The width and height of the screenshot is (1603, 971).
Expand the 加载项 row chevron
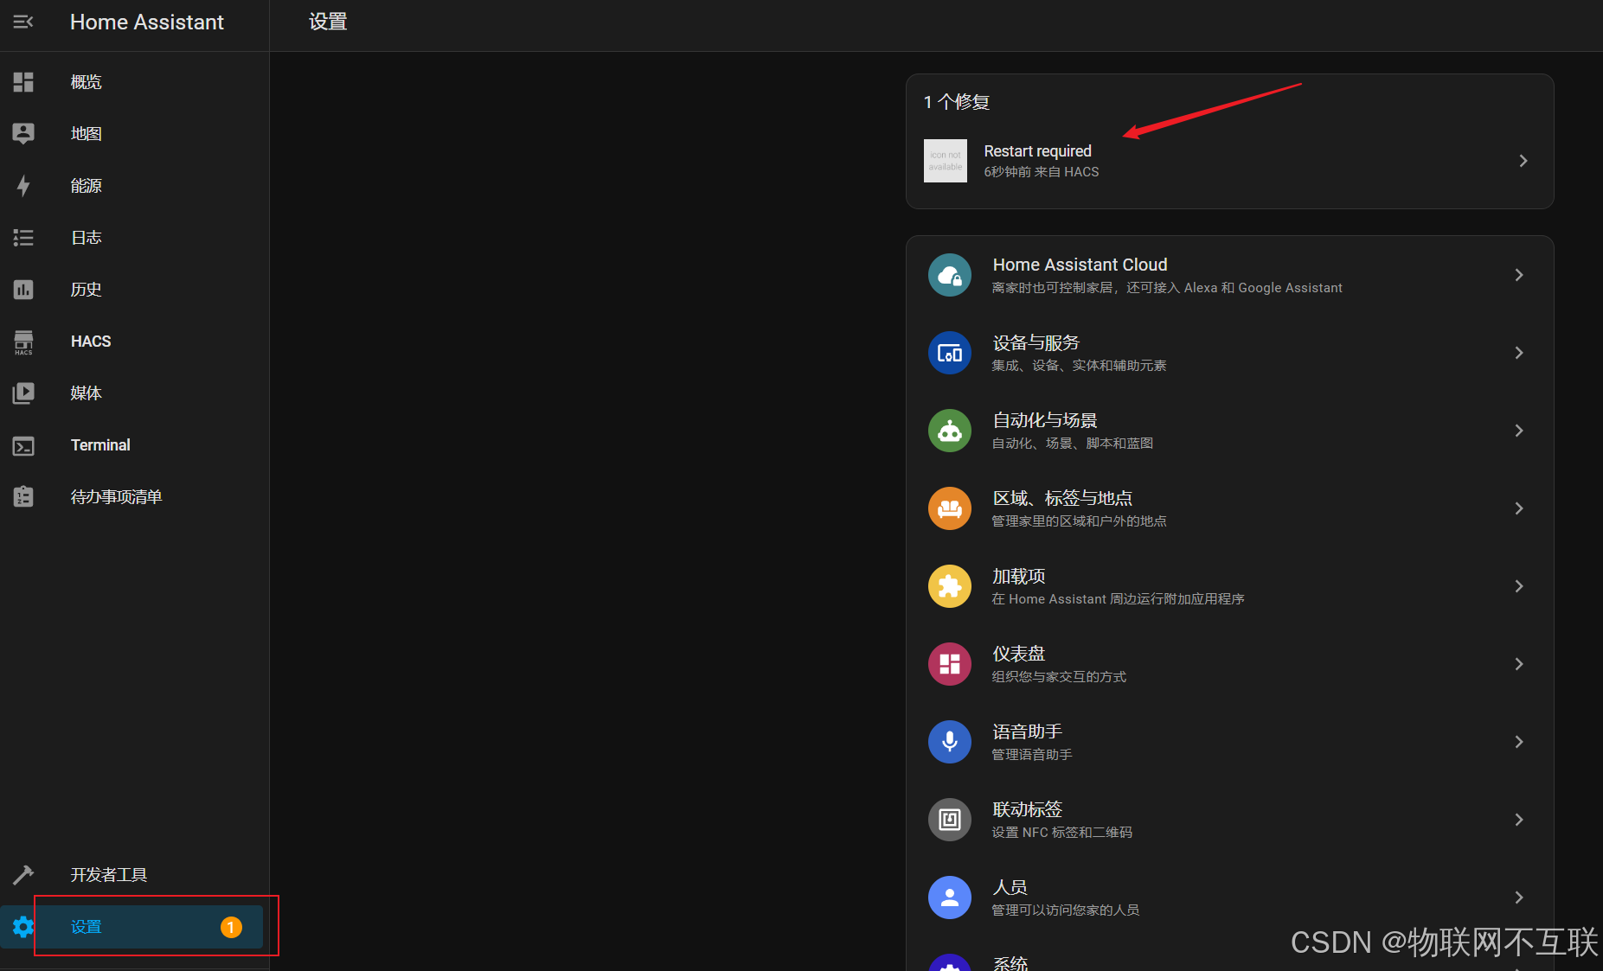pos(1519,586)
